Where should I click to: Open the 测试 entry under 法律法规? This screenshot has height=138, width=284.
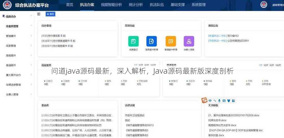coord(127,120)
